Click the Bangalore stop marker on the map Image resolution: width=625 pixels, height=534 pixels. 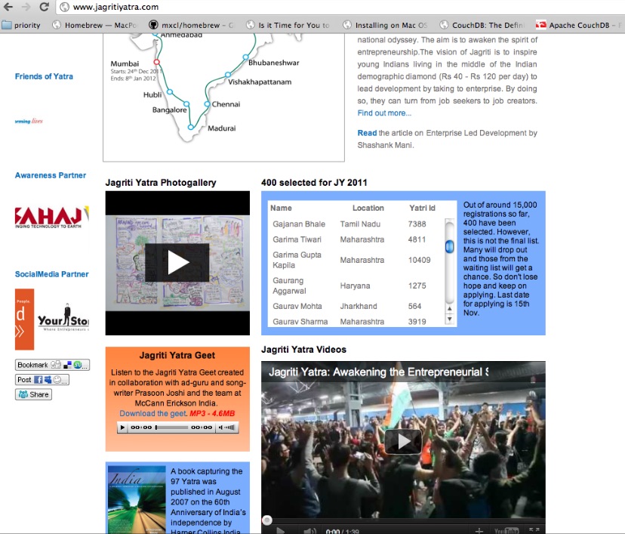coord(186,104)
